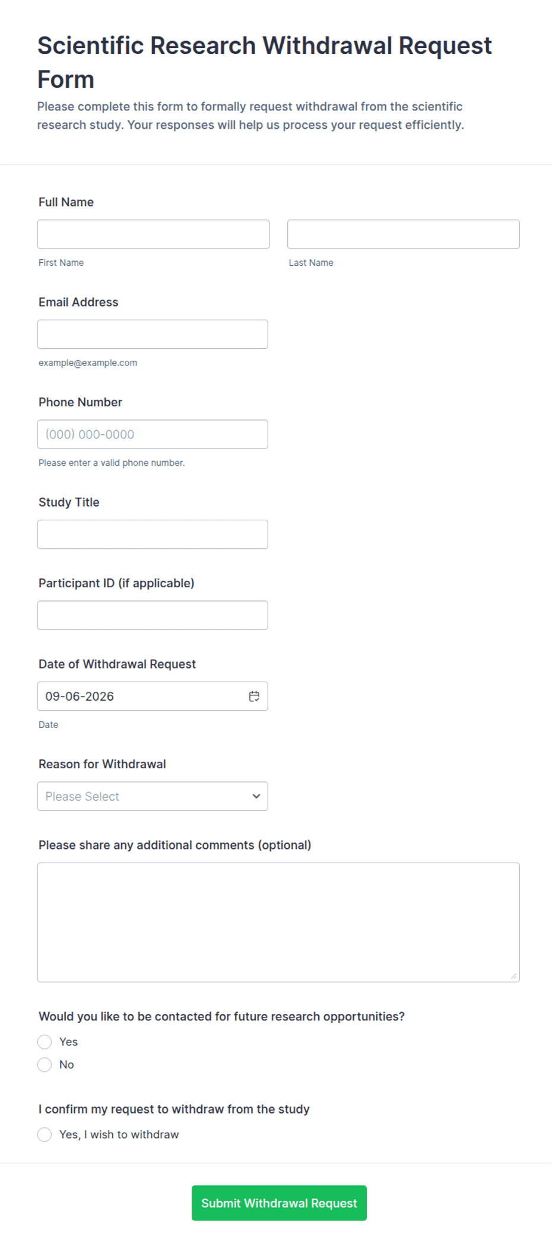This screenshot has width=552, height=1250.
Task: Open the calendar date picker icon
Action: coord(254,696)
